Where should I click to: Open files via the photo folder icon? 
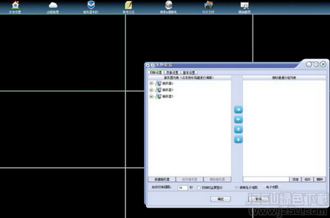[x=209, y=5]
